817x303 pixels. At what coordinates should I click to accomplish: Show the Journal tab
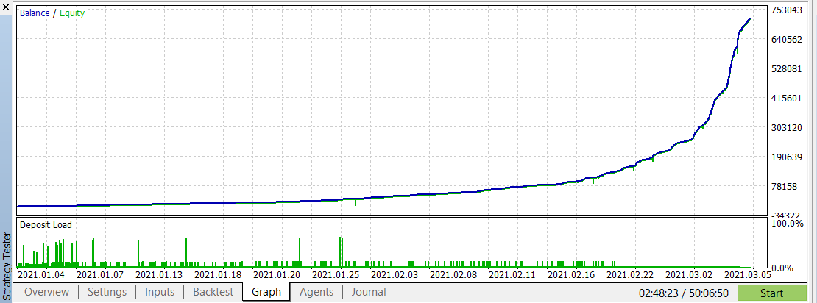point(369,292)
